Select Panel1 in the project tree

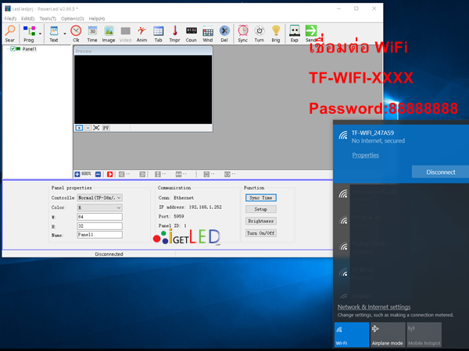point(30,49)
